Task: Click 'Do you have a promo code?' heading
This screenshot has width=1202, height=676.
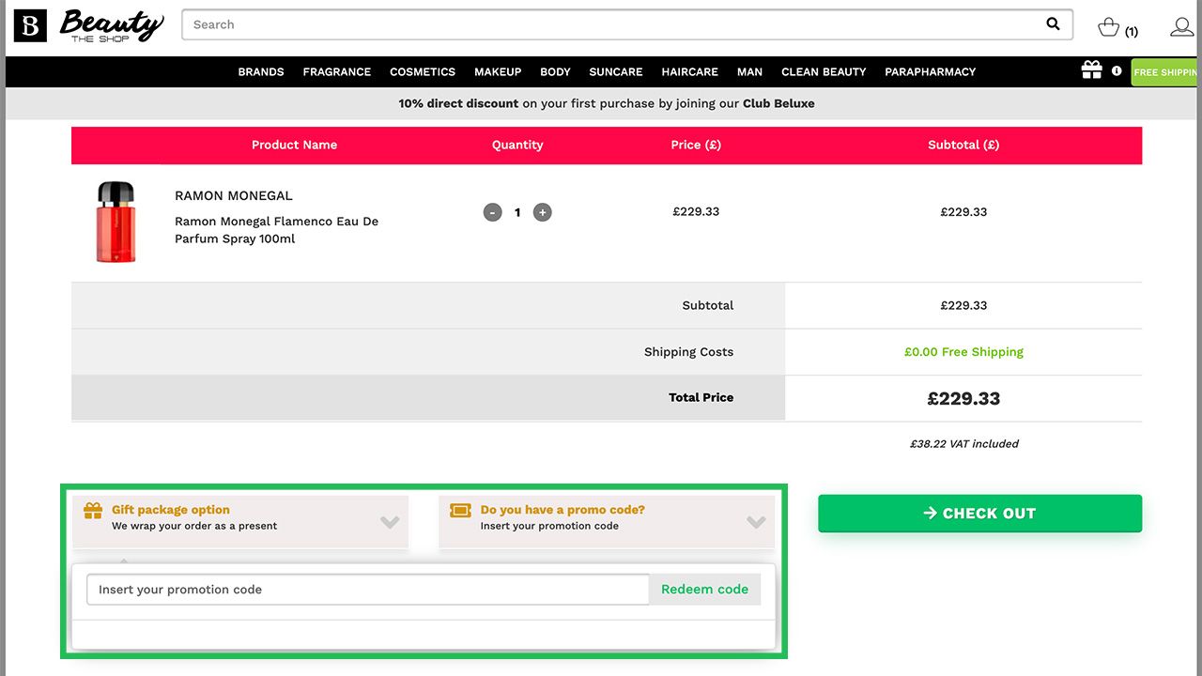Action: pyautogui.click(x=562, y=510)
